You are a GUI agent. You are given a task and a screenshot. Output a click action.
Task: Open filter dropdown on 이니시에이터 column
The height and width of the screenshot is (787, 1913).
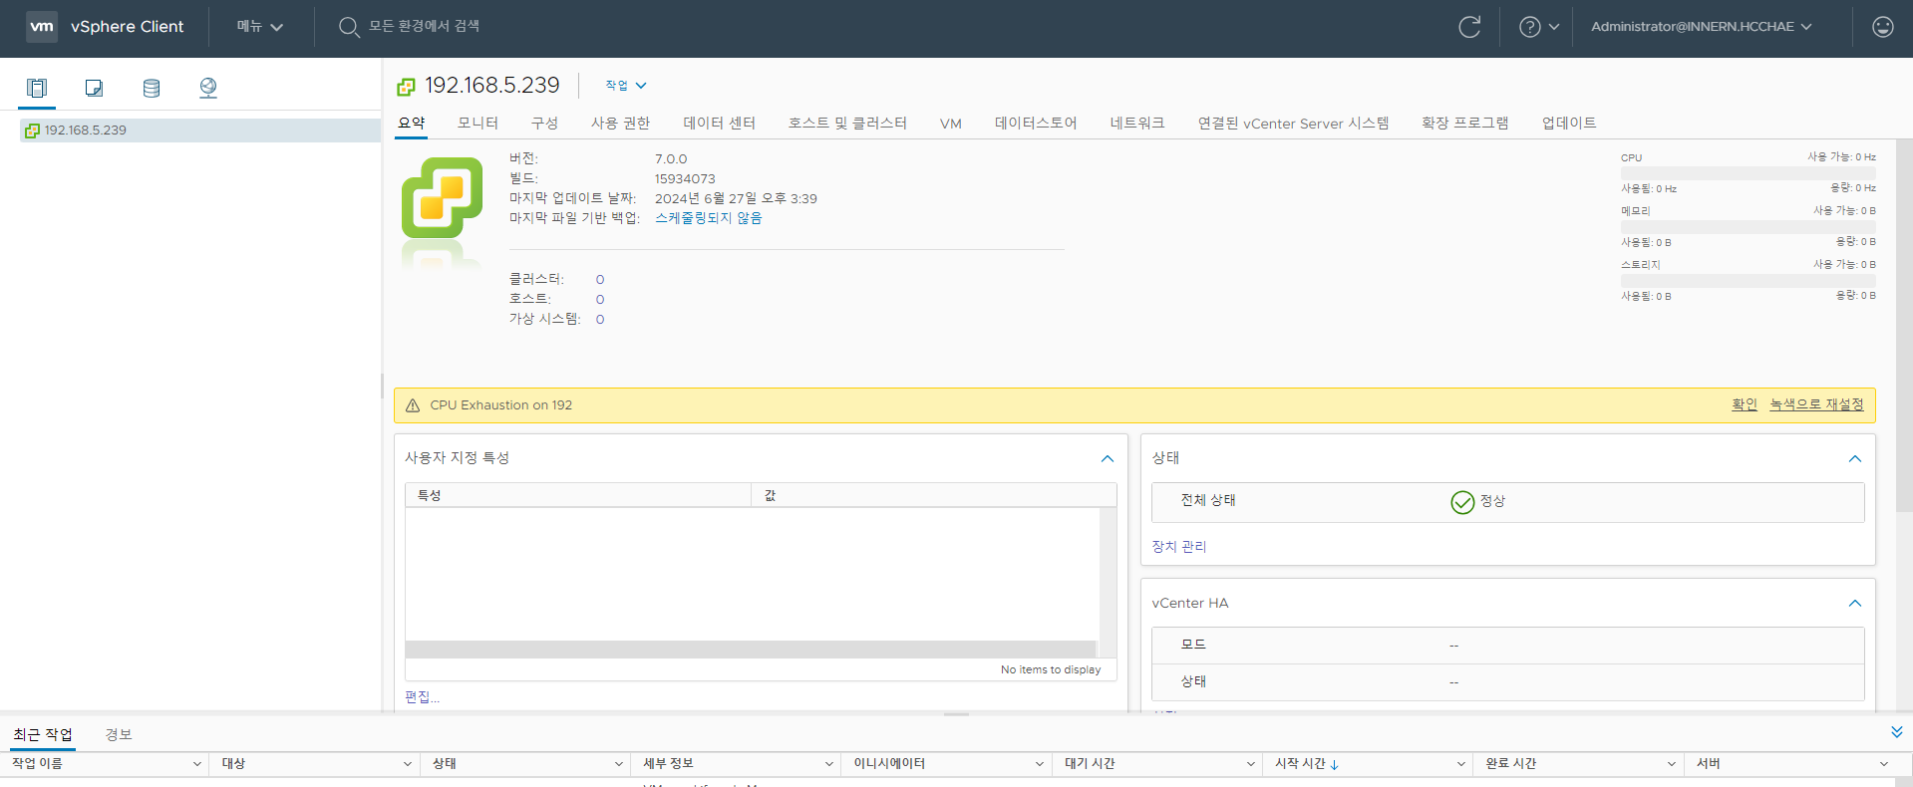click(x=1039, y=764)
